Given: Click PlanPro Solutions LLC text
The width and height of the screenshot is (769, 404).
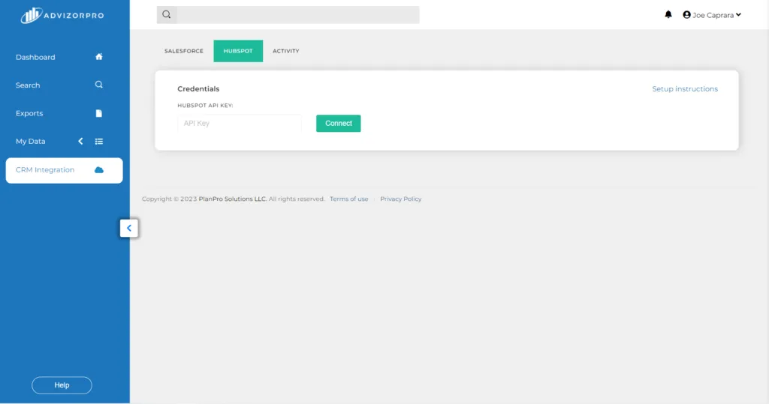Looking at the screenshot, I should click(233, 199).
